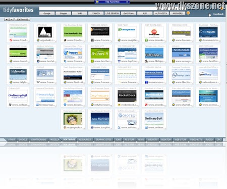
Task: Open the Download Squad thumbnail
Action: pyautogui.click(x=18, y=53)
